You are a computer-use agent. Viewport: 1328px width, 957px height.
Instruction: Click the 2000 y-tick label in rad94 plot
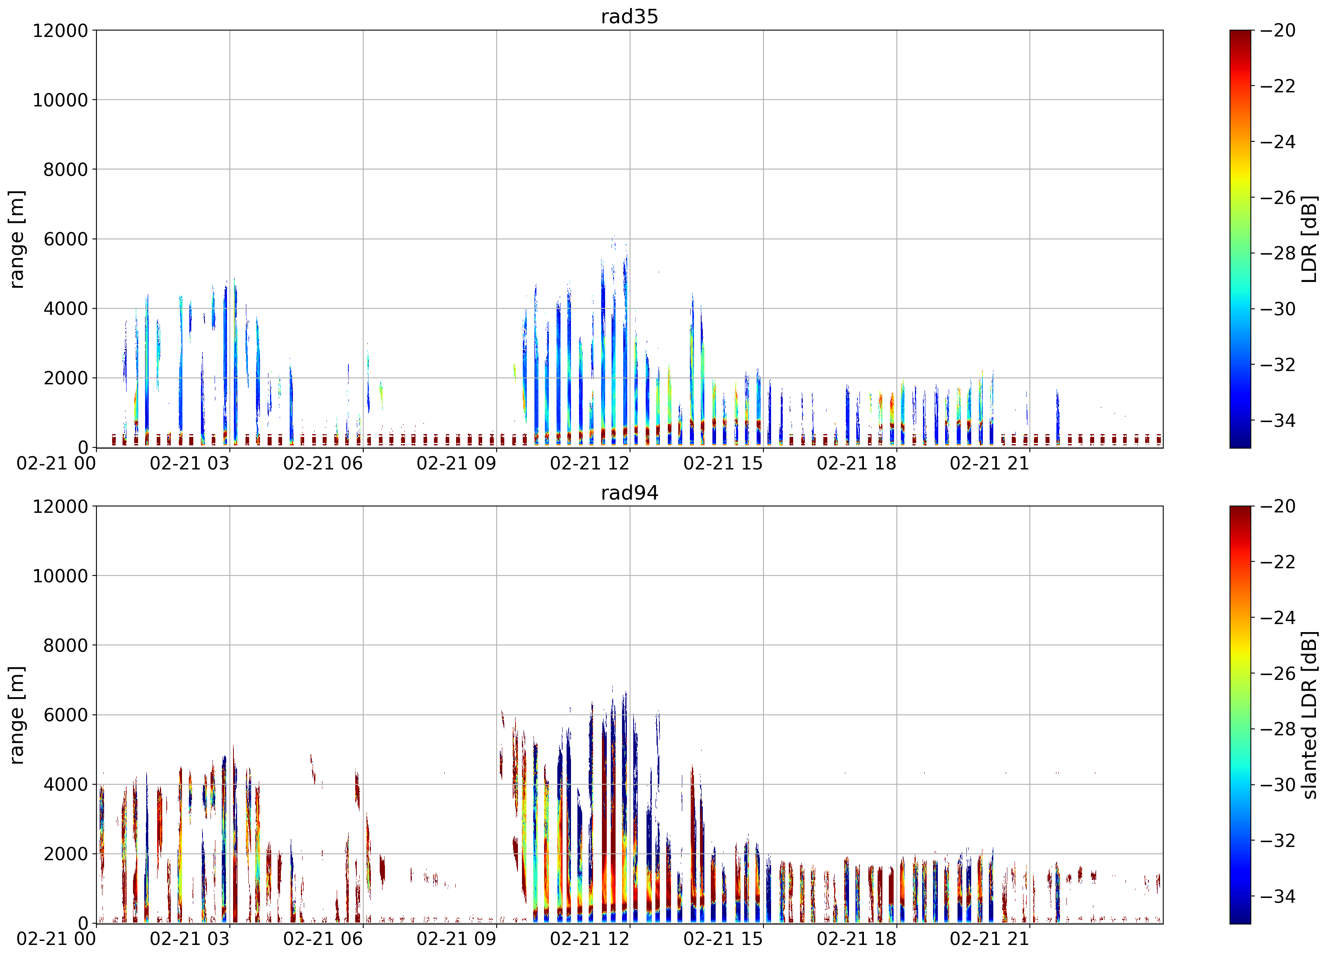[x=65, y=854]
